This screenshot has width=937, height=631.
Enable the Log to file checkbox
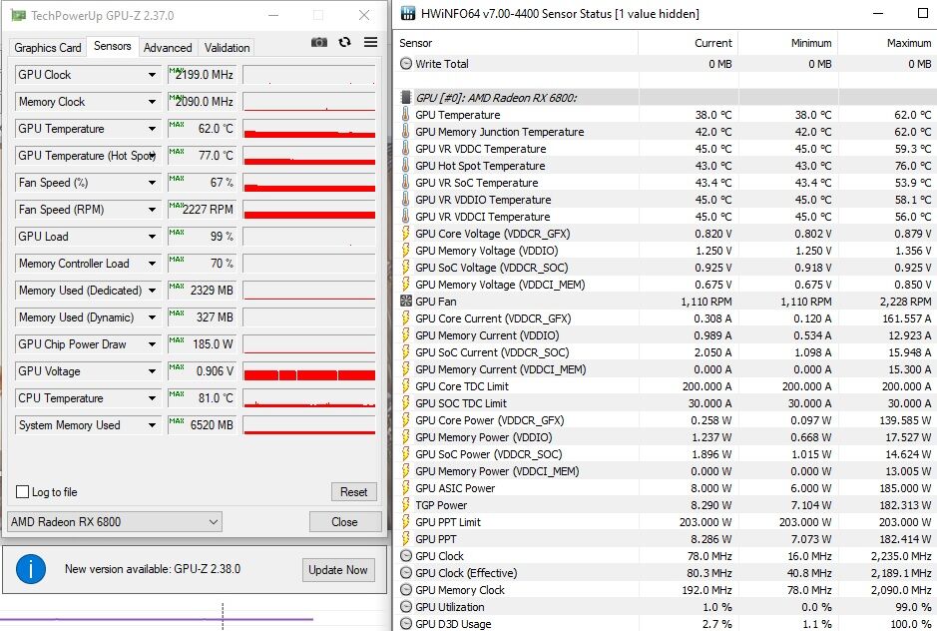pyautogui.click(x=22, y=491)
